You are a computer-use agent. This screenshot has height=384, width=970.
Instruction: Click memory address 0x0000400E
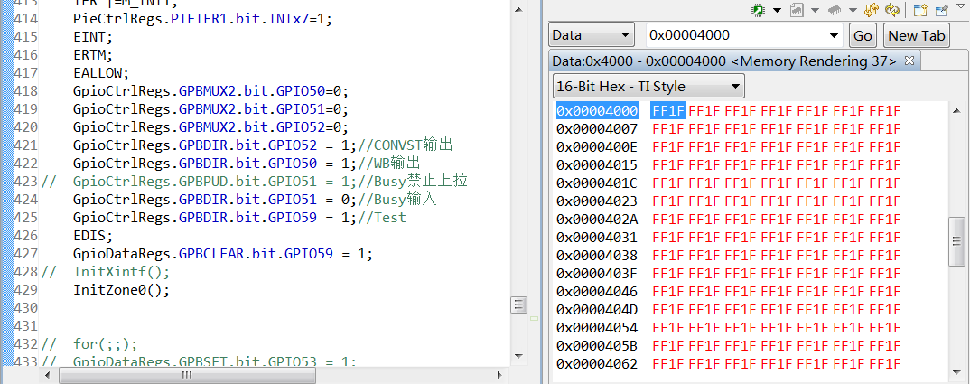pos(597,146)
